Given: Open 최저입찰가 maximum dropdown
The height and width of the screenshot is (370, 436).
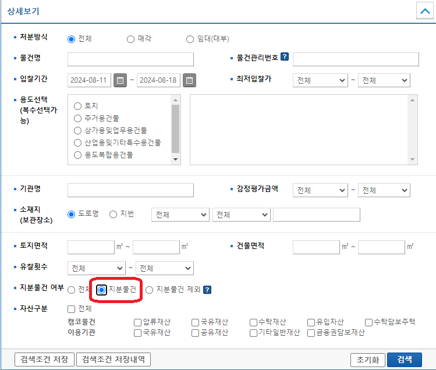Looking at the screenshot, I should [x=384, y=80].
